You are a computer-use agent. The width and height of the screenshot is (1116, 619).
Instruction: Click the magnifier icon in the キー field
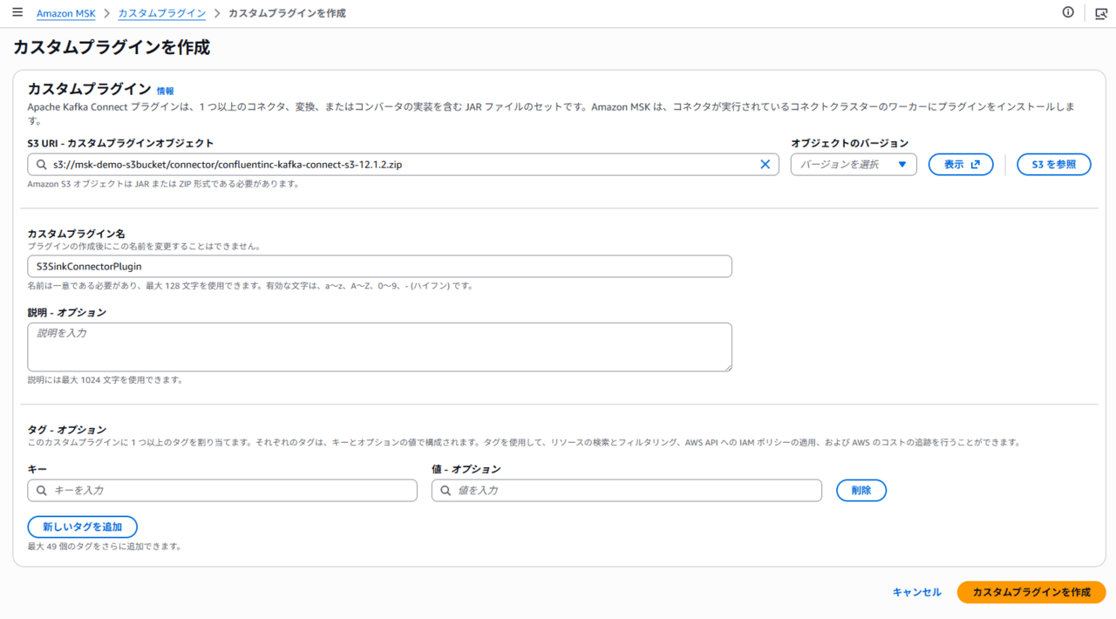(41, 491)
